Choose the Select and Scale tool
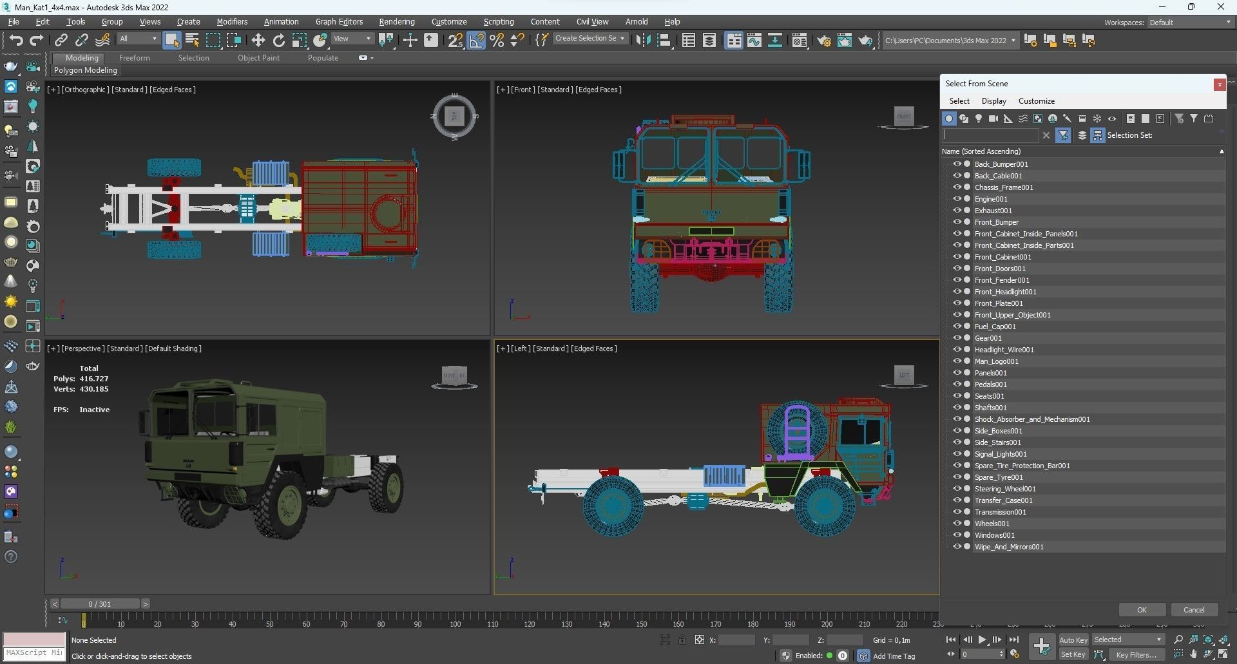This screenshot has width=1237, height=664. (x=299, y=40)
